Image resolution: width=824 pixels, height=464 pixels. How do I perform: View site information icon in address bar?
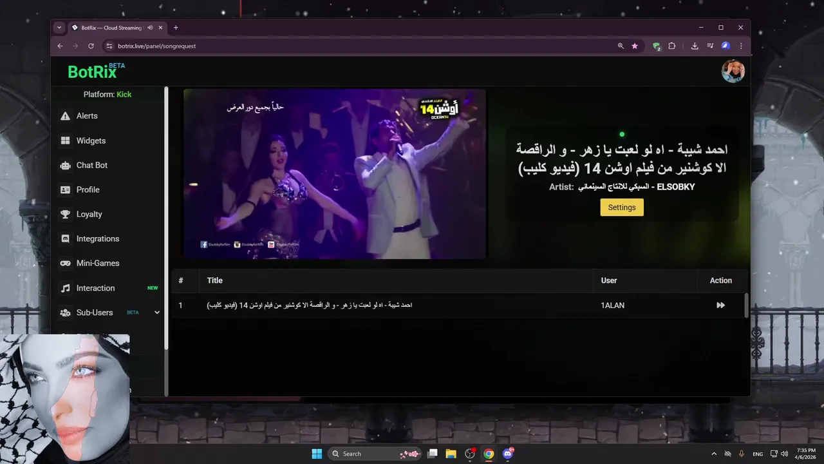[x=109, y=46]
